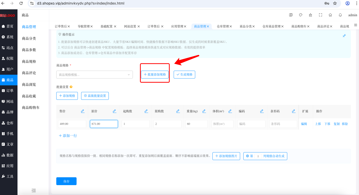Open the tab list grid icon
359x195 pixels.
tap(355, 25)
